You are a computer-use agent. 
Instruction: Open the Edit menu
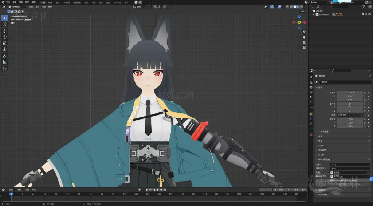click(14, 2)
